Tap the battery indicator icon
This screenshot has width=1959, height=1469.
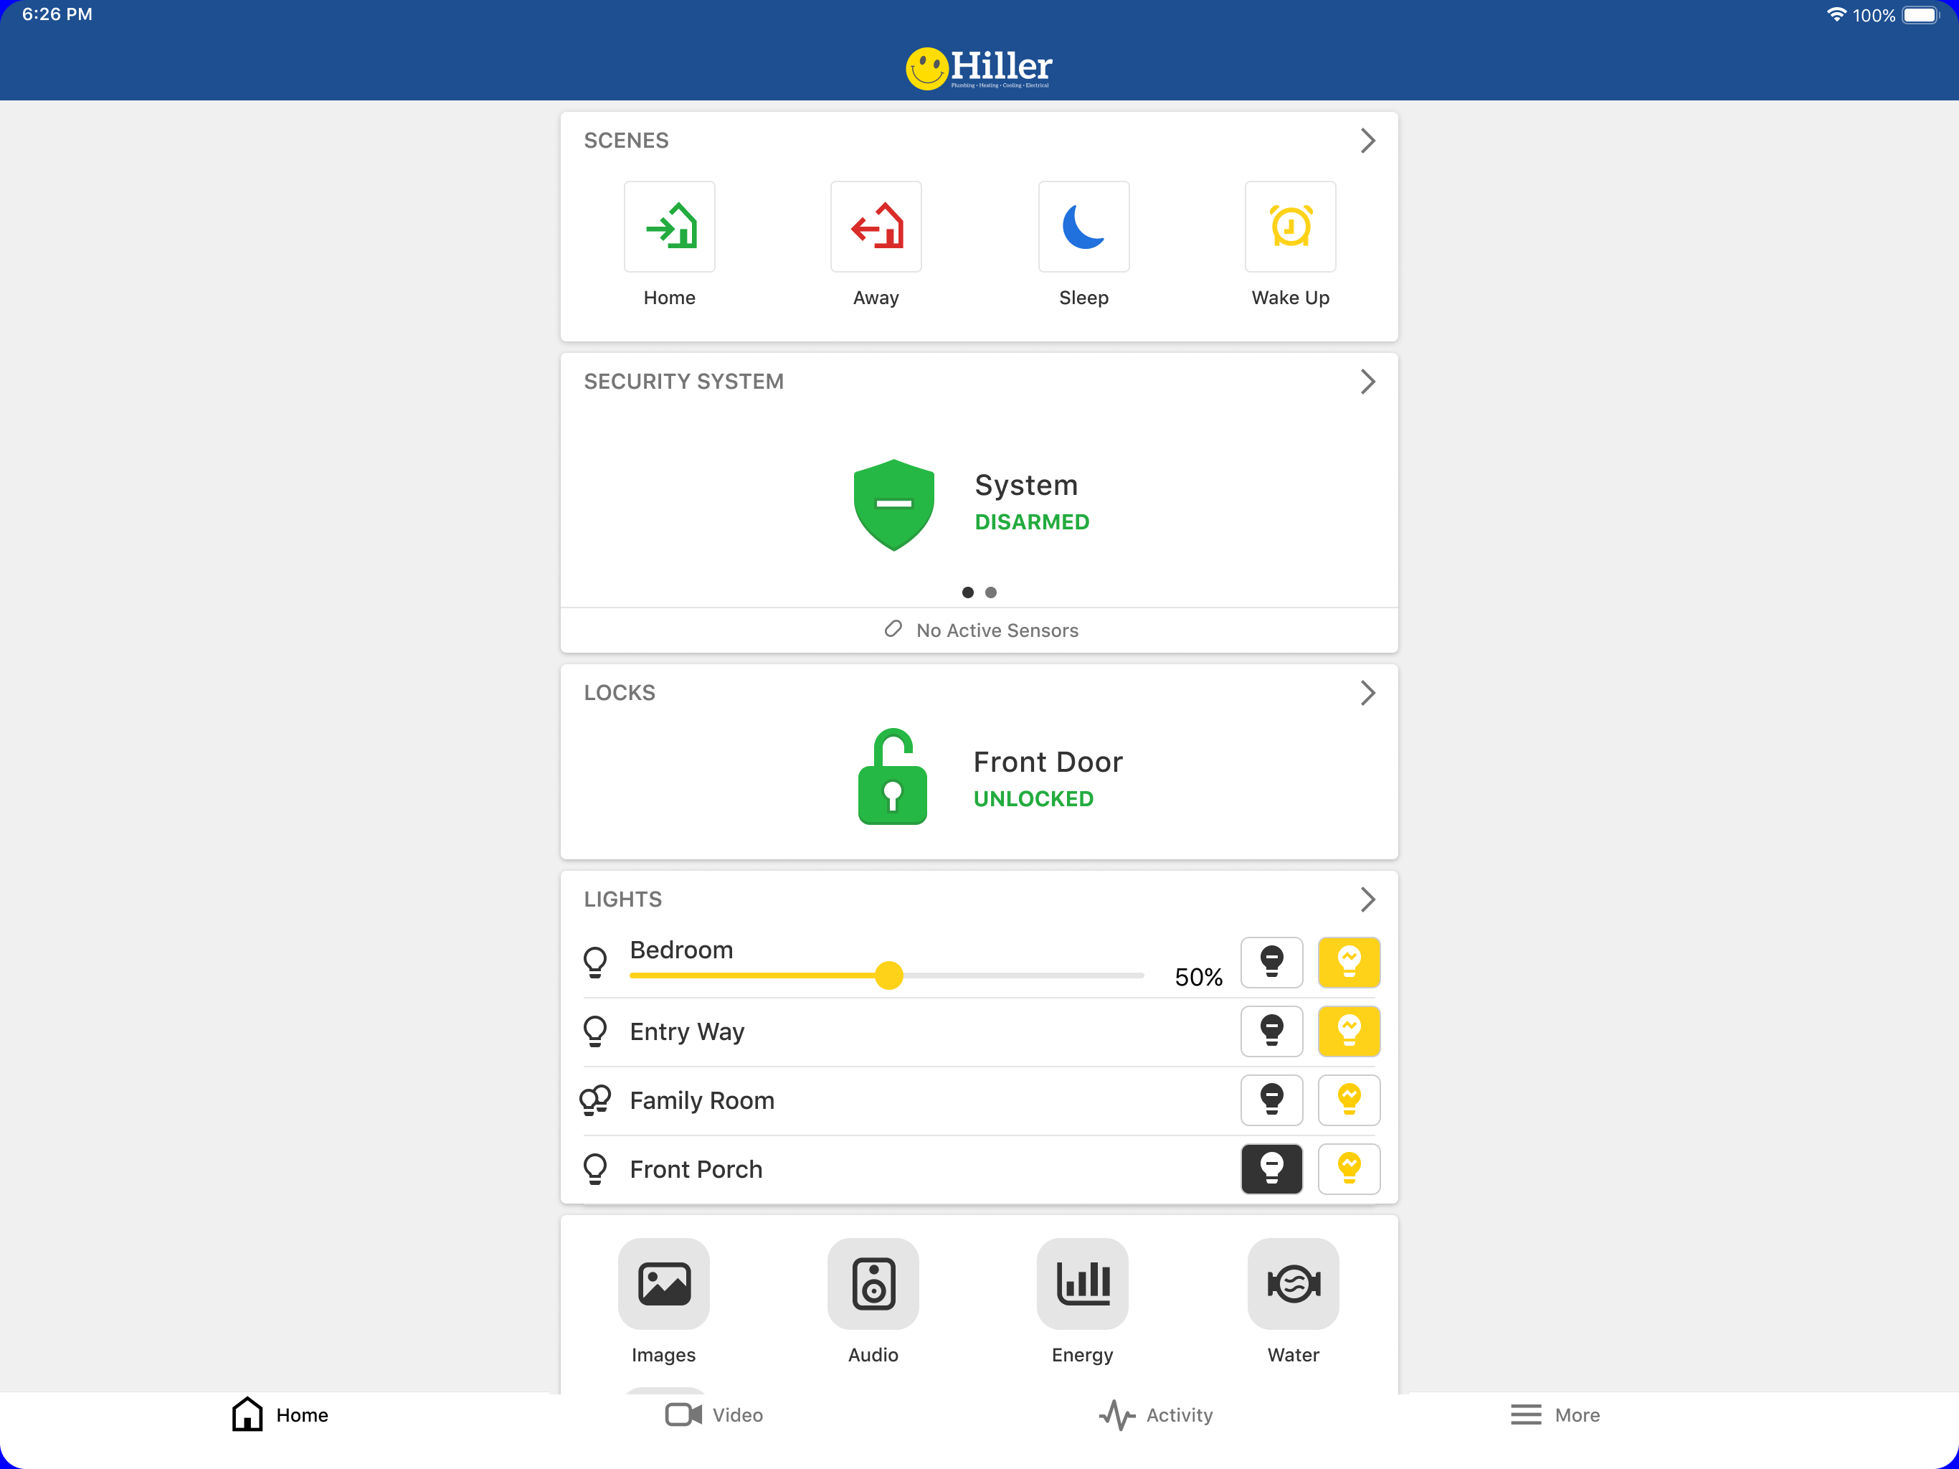(x=1921, y=15)
